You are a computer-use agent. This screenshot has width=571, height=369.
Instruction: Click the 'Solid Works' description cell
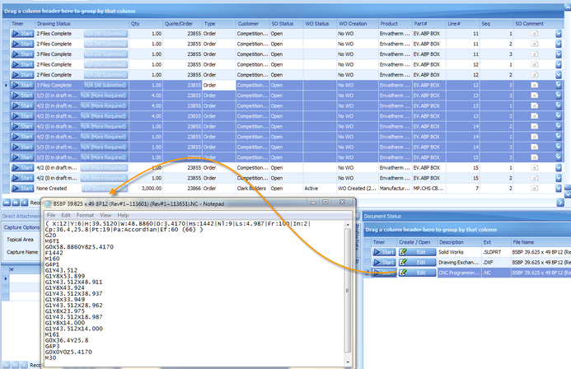(x=459, y=252)
